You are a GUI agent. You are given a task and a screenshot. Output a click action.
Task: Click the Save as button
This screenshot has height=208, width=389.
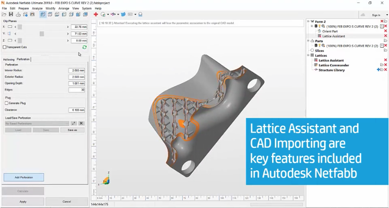click(72, 130)
